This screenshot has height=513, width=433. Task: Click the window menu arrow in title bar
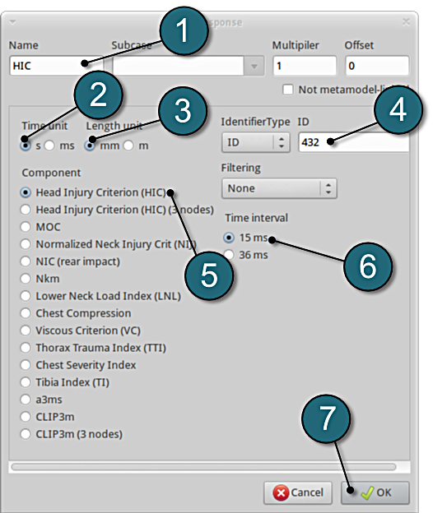point(13,22)
